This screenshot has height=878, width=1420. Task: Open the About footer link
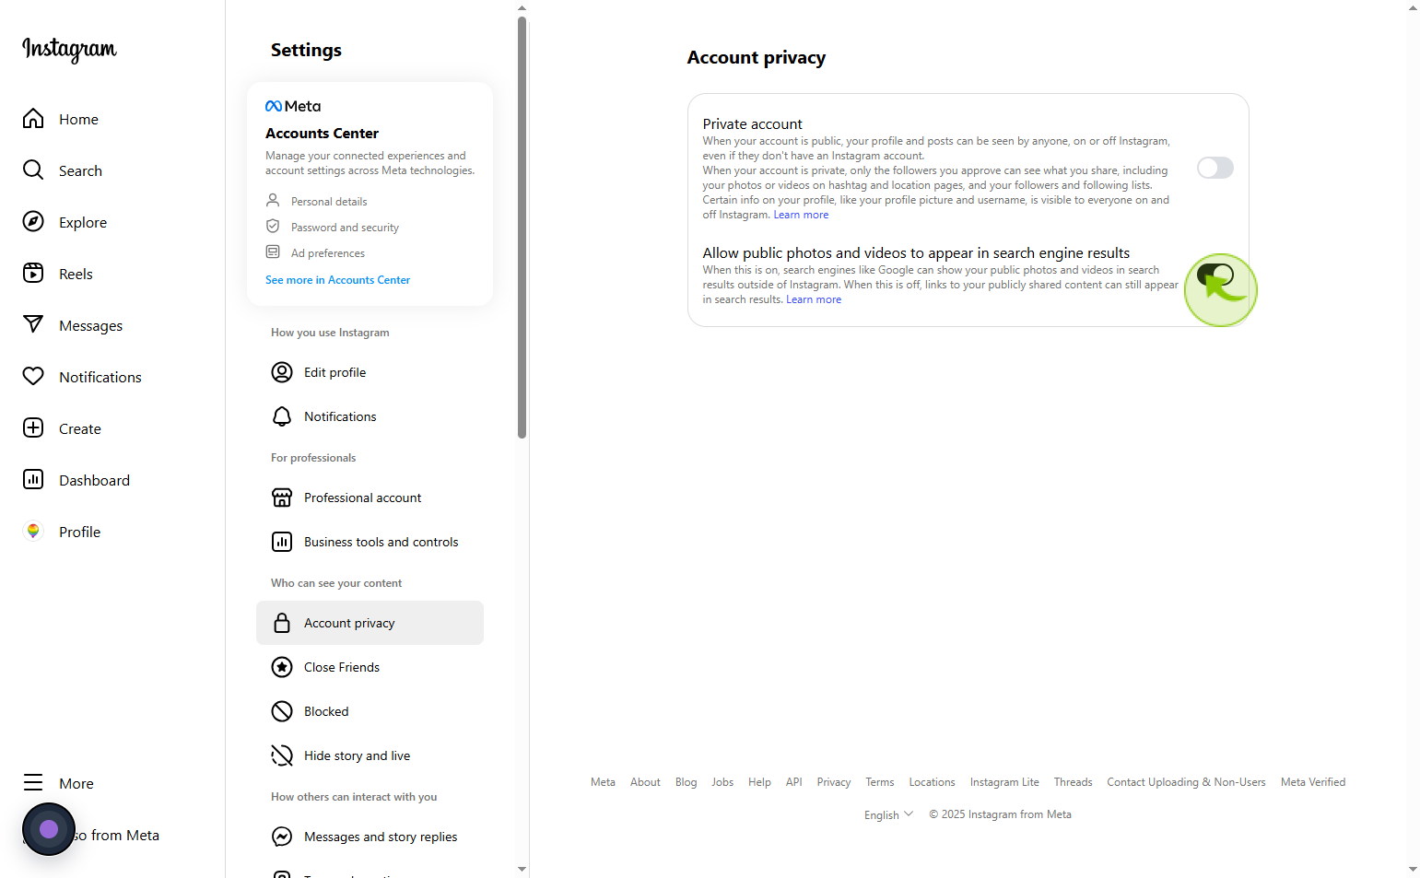tap(645, 782)
